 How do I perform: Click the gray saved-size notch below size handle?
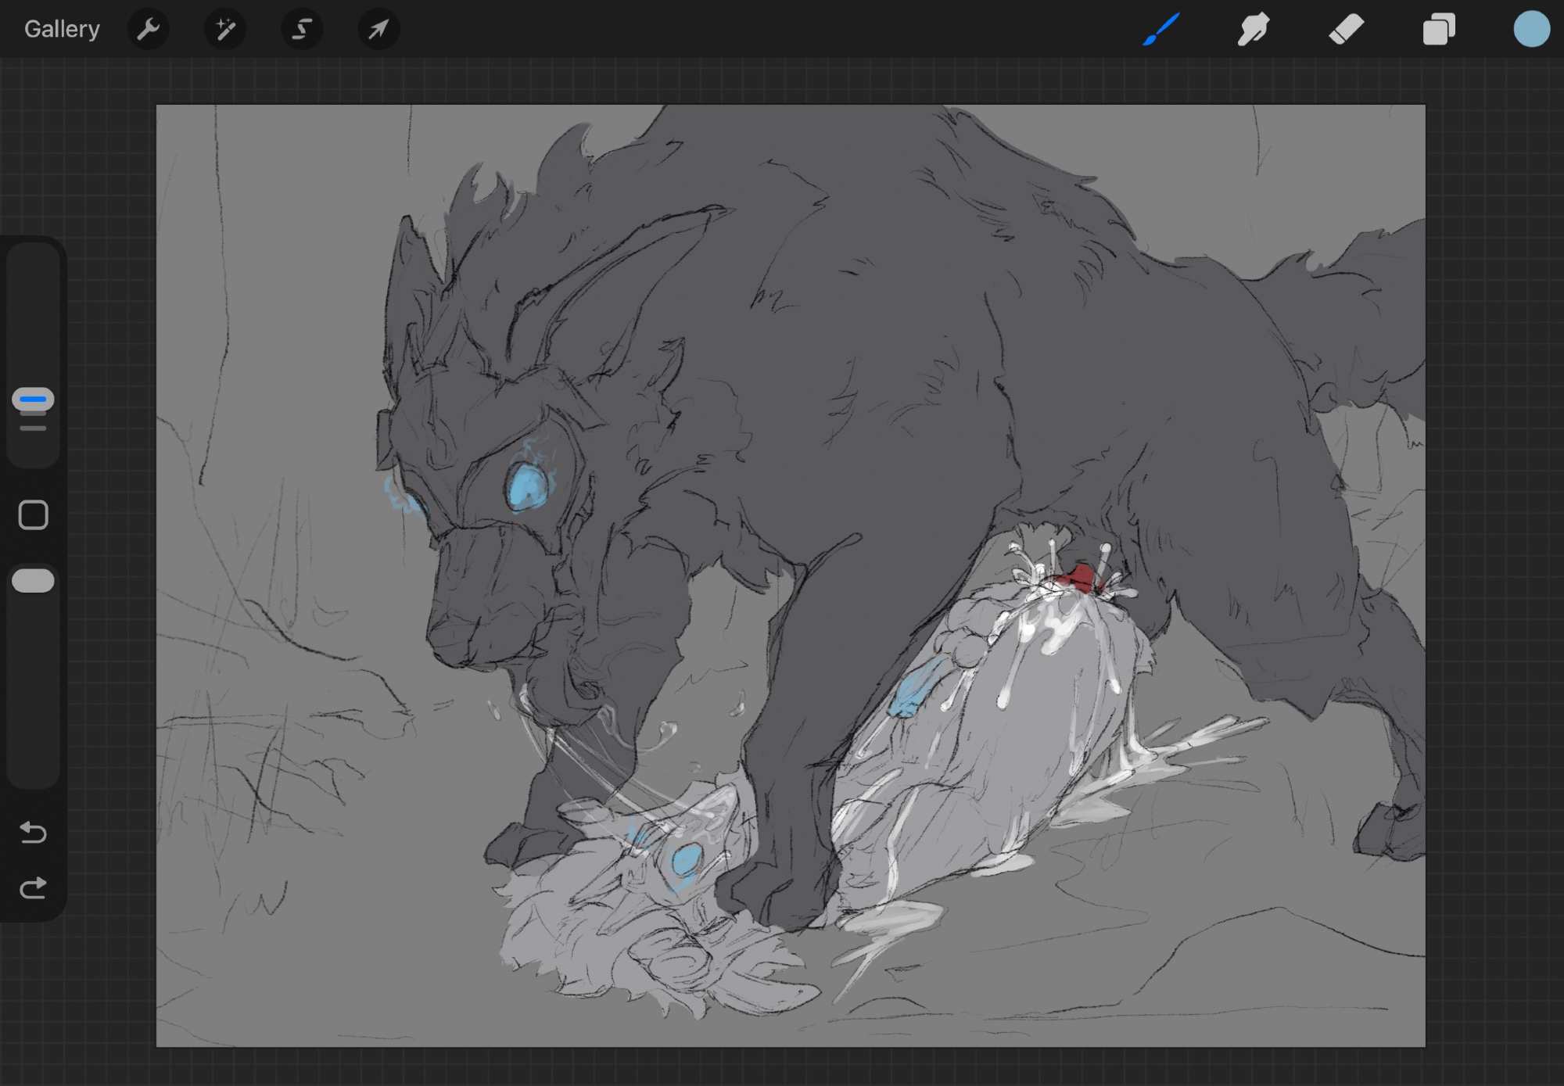click(33, 428)
